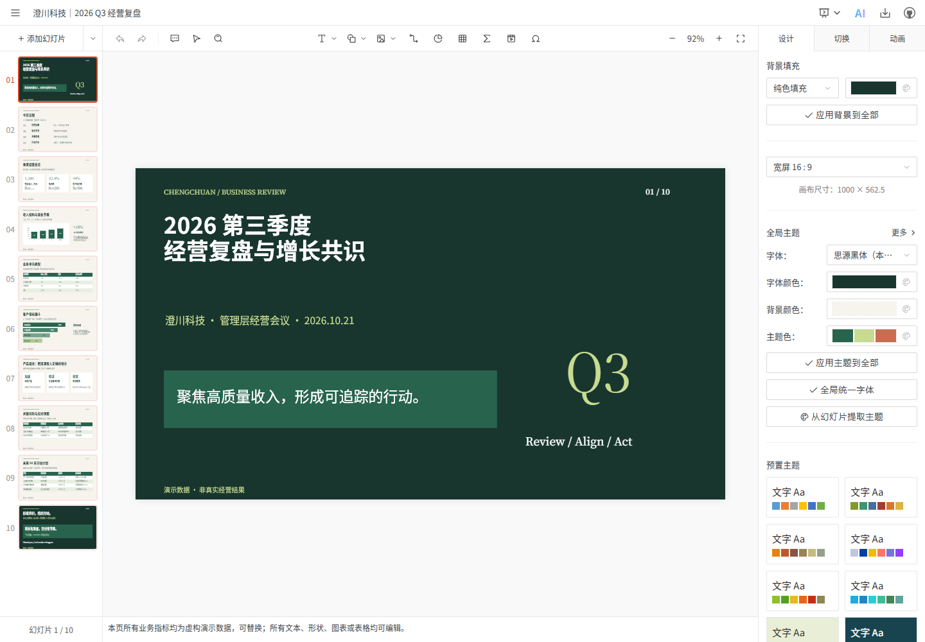Select the insert image tool
Viewport: 925px width, 642px height.
point(381,39)
